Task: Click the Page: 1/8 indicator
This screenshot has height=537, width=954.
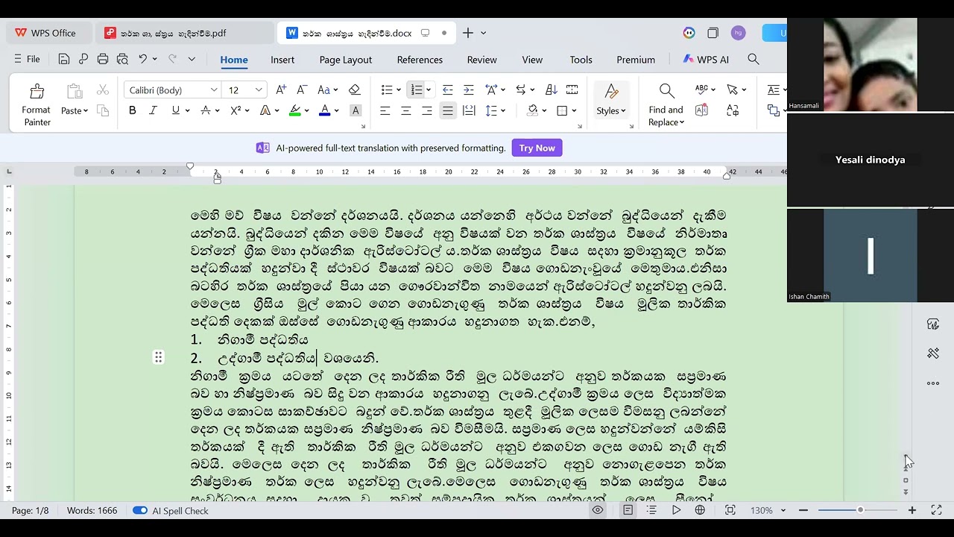Action: pos(30,511)
